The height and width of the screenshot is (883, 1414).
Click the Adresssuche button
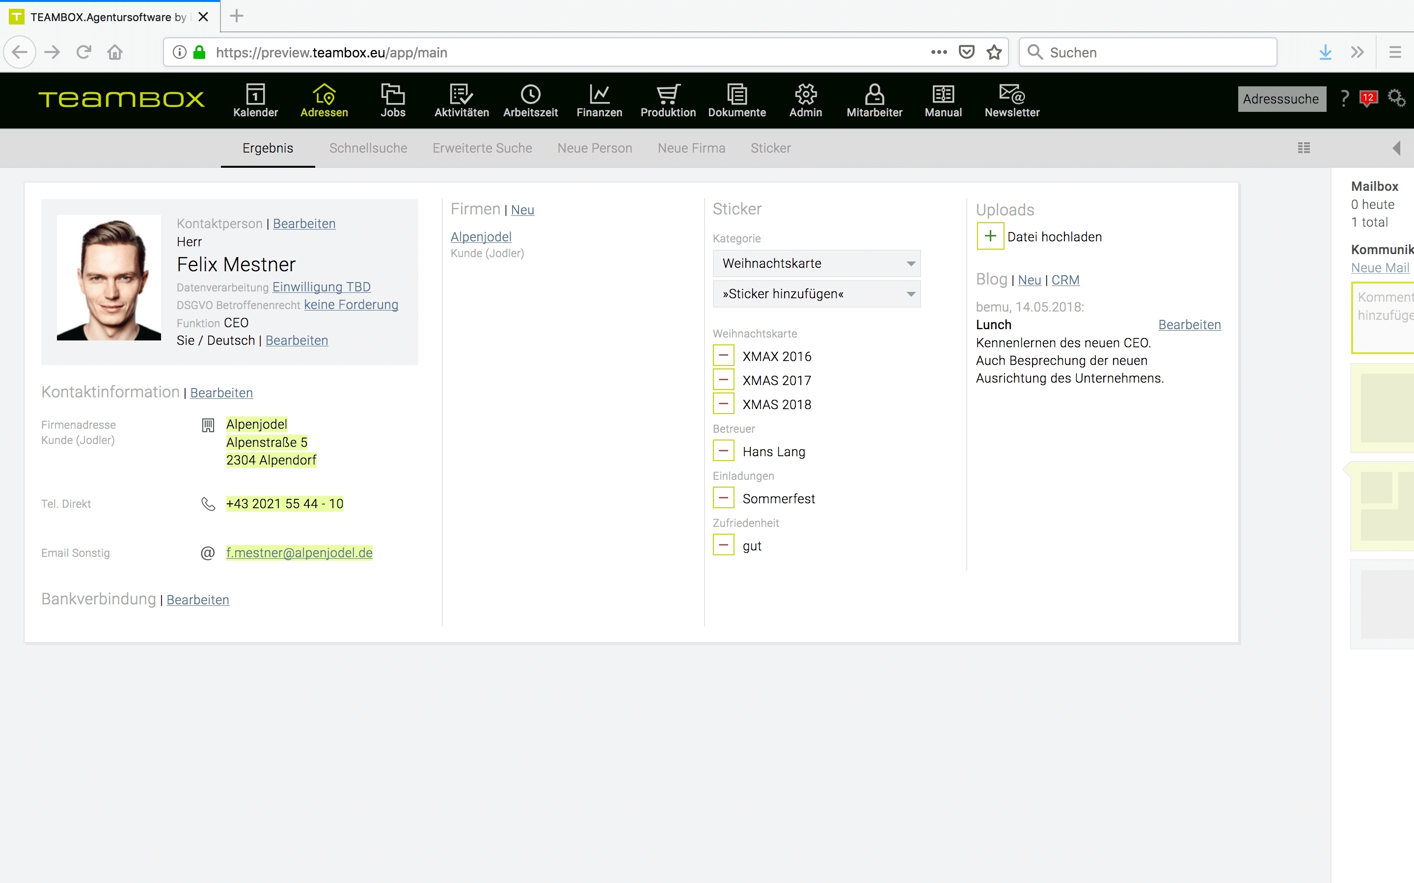[x=1281, y=99]
